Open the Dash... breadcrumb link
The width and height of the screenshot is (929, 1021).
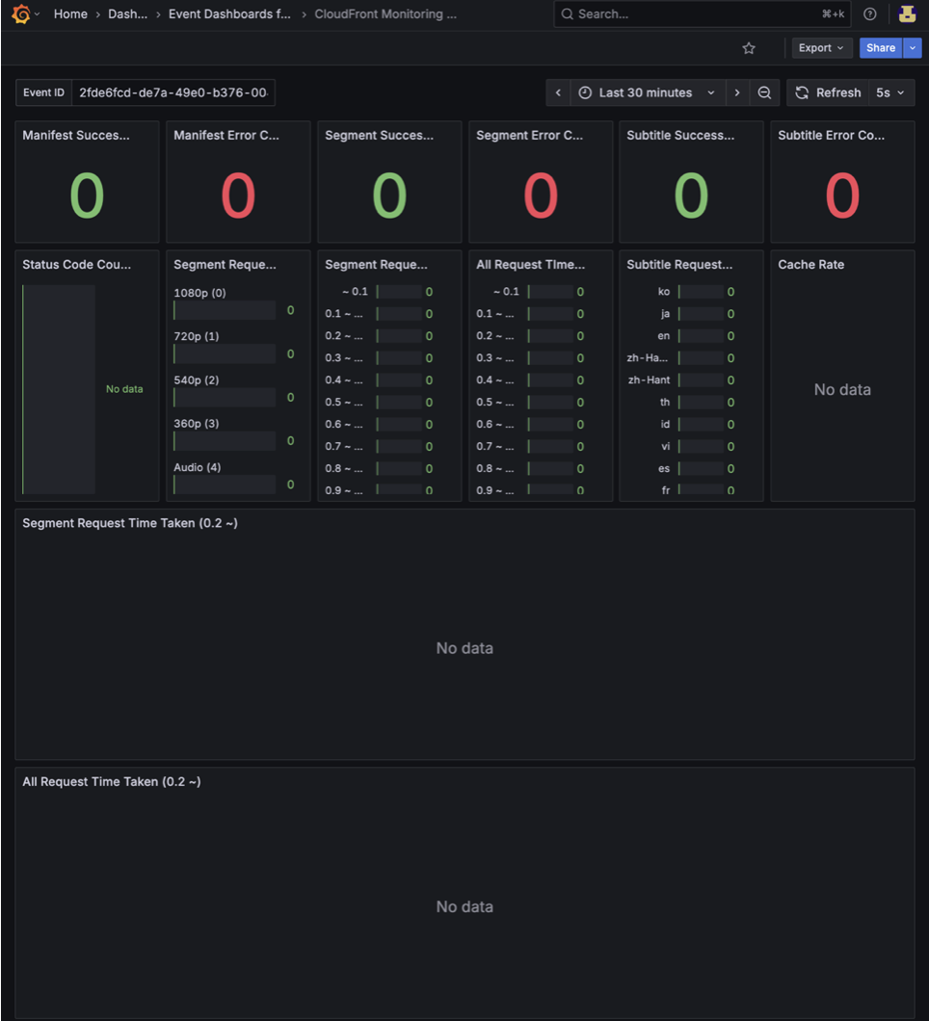[127, 13]
